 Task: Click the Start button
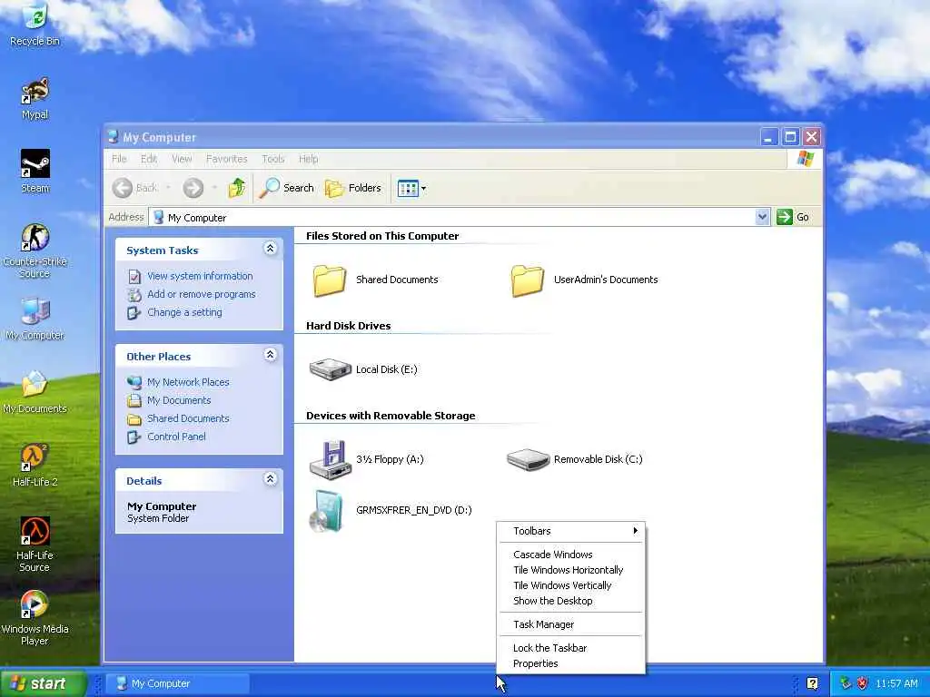tap(43, 683)
